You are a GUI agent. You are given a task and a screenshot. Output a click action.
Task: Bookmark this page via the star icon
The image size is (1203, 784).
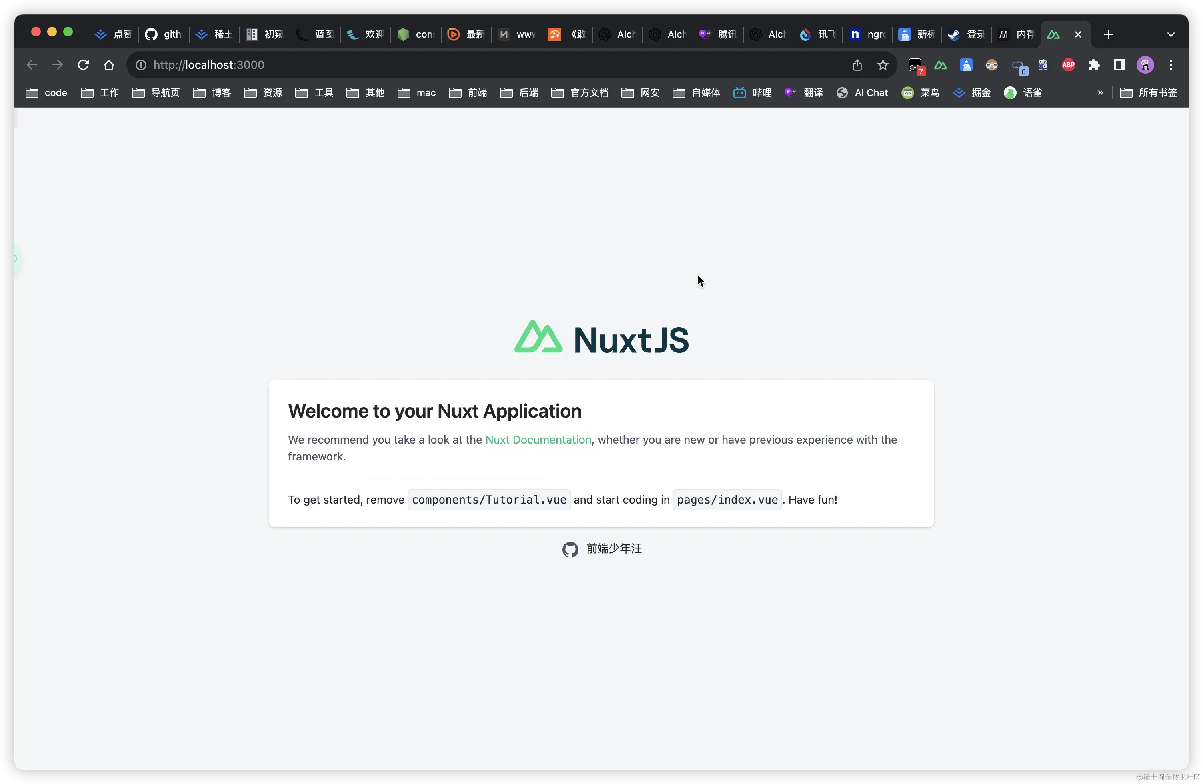tap(882, 65)
